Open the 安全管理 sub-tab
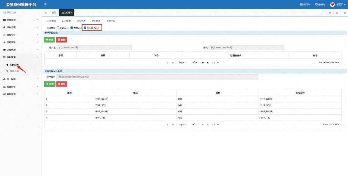 tap(96, 21)
